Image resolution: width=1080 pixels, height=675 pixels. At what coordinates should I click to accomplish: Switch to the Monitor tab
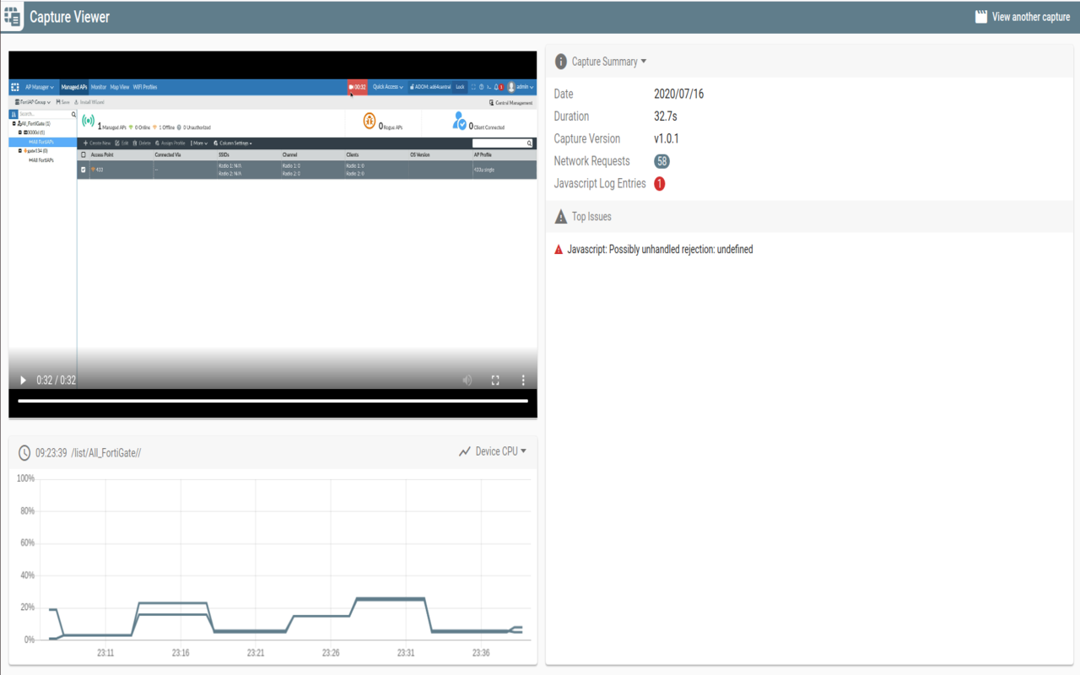click(99, 87)
